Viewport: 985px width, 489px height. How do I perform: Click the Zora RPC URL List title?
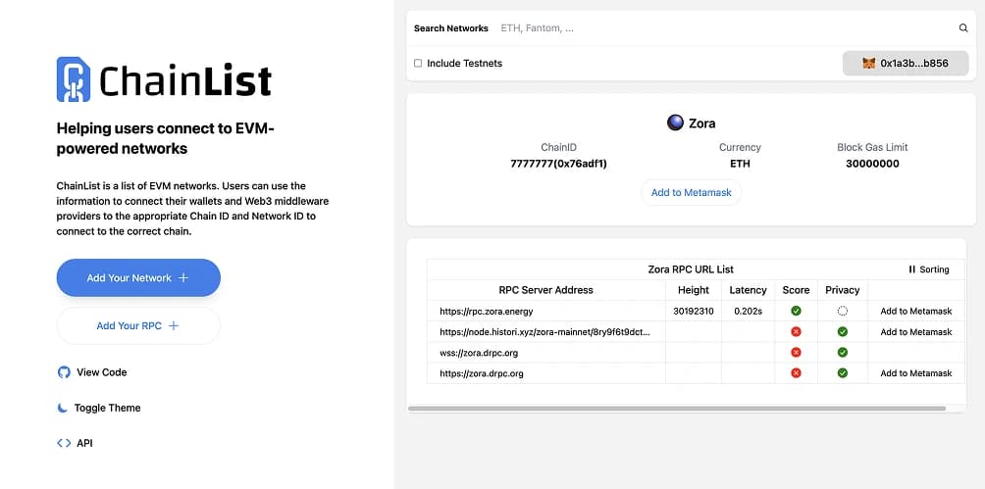[691, 269]
